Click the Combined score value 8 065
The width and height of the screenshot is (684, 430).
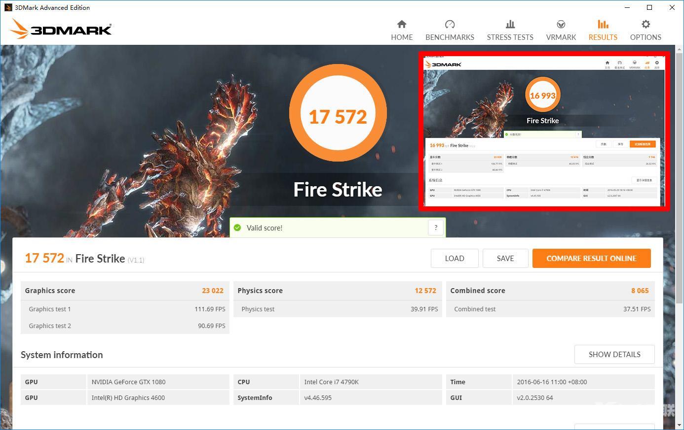pyautogui.click(x=640, y=291)
